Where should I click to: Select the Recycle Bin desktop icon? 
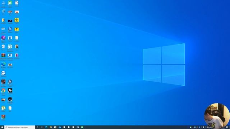(x=3, y=47)
